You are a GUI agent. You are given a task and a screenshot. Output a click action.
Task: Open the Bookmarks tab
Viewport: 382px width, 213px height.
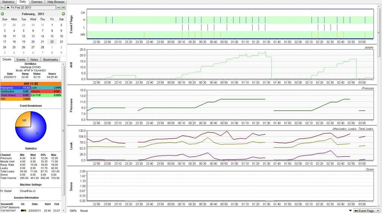click(50, 59)
